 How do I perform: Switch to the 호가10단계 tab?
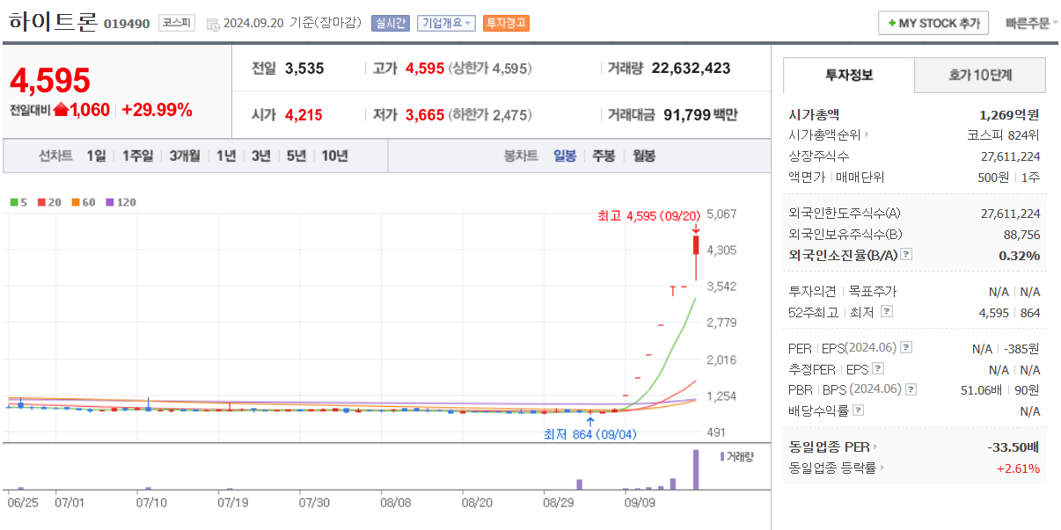click(x=980, y=76)
